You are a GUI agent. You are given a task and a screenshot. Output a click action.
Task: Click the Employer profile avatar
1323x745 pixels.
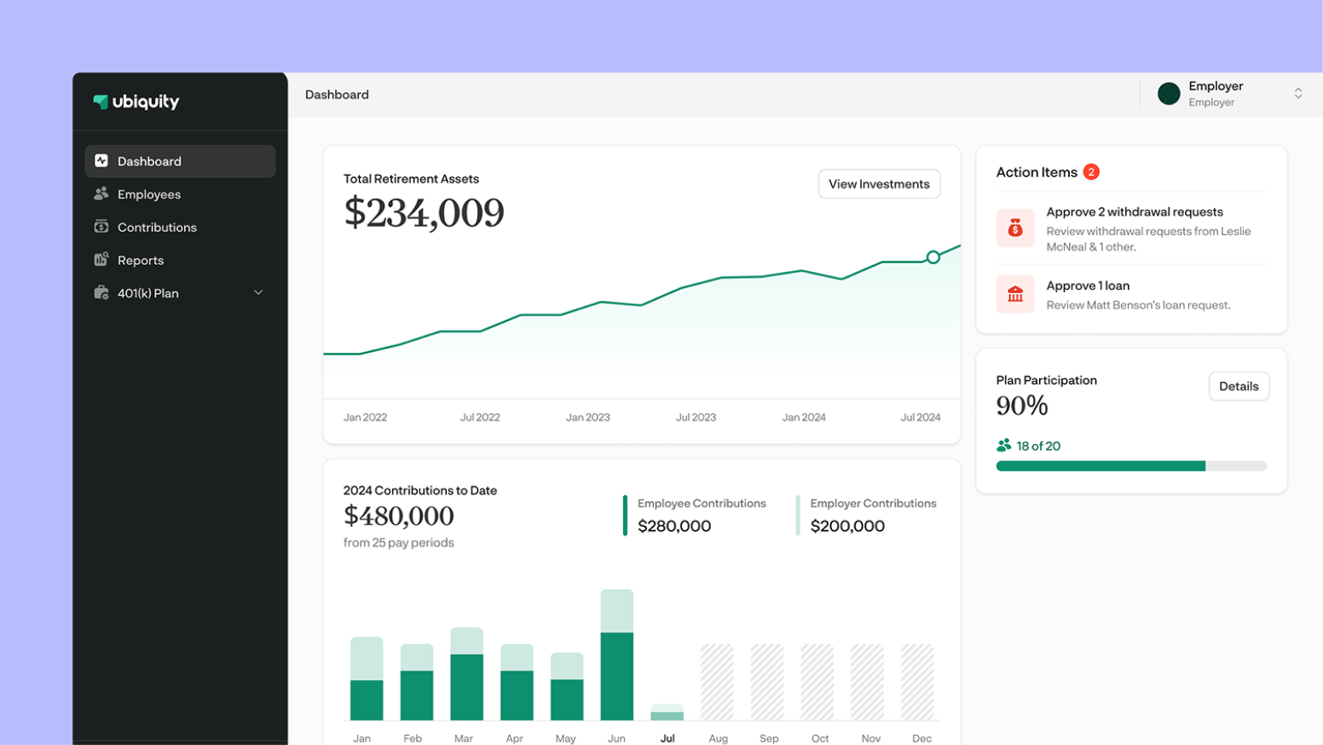click(x=1169, y=94)
